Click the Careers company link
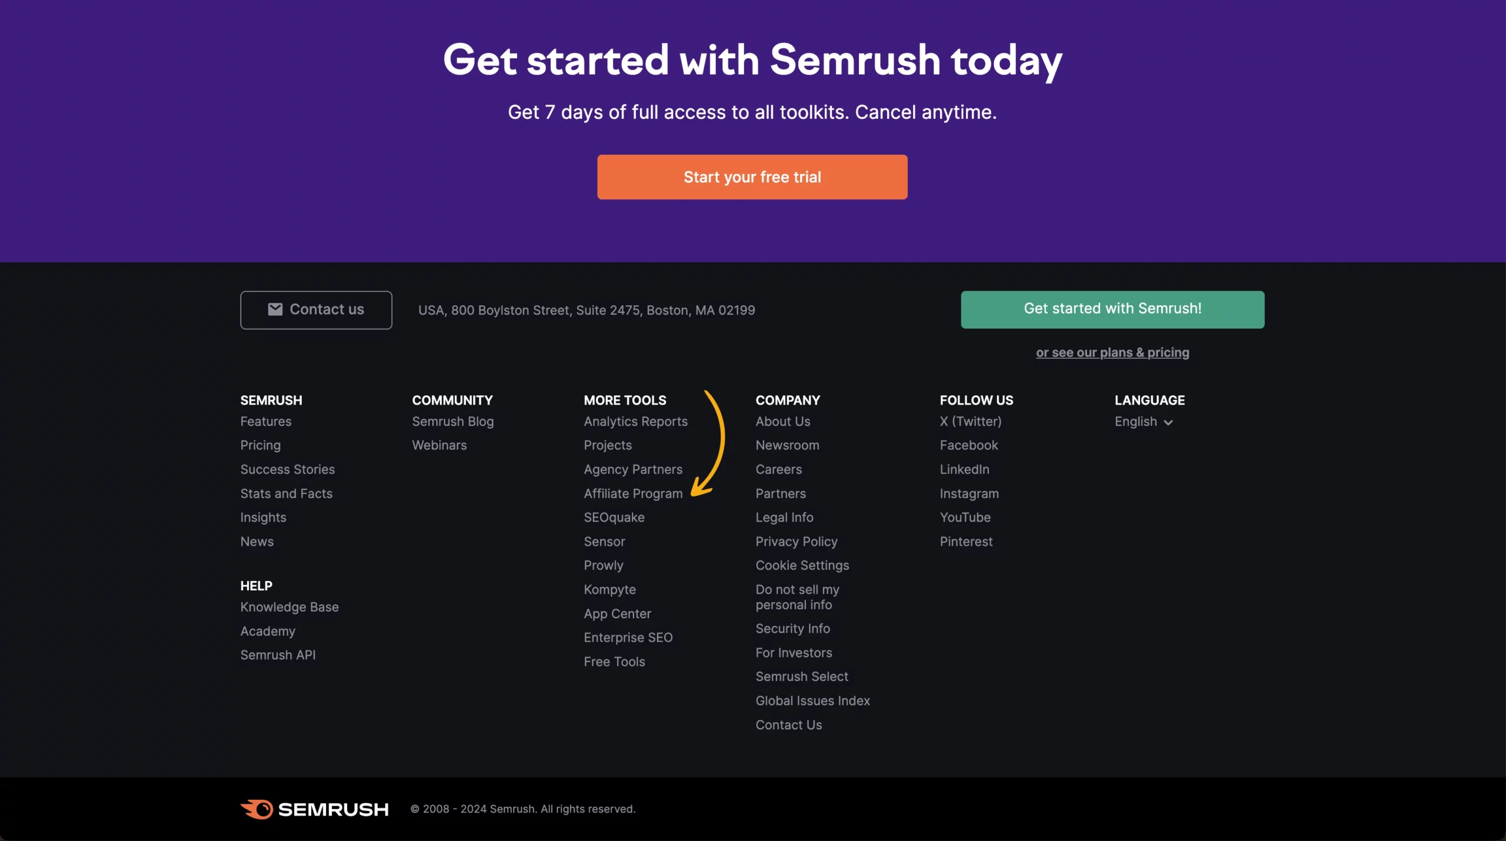The height and width of the screenshot is (841, 1506). tap(778, 470)
